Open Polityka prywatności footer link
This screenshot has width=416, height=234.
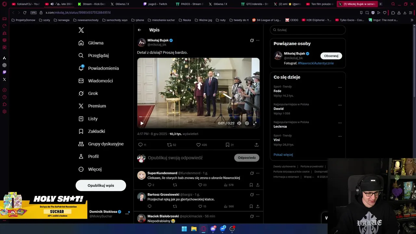click(x=312, y=166)
